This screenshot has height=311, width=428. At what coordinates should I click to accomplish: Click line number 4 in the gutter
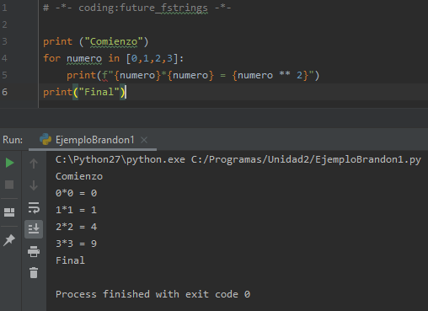[x=4, y=58]
